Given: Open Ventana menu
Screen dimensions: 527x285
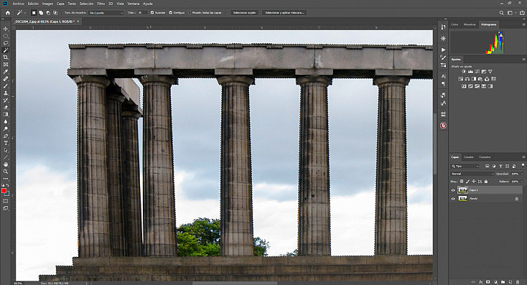Looking at the screenshot, I should (x=134, y=4).
